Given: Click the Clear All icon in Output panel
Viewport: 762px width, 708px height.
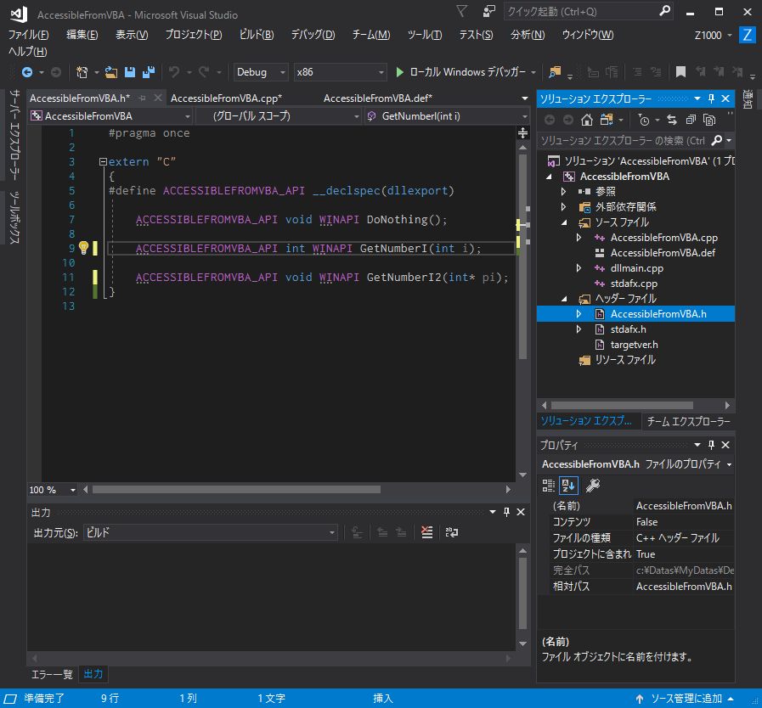Looking at the screenshot, I should pos(426,532).
